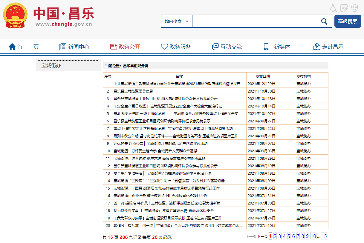364x243 pixels.
Task: Click the home icon in navigation bar
Action: click(12, 47)
